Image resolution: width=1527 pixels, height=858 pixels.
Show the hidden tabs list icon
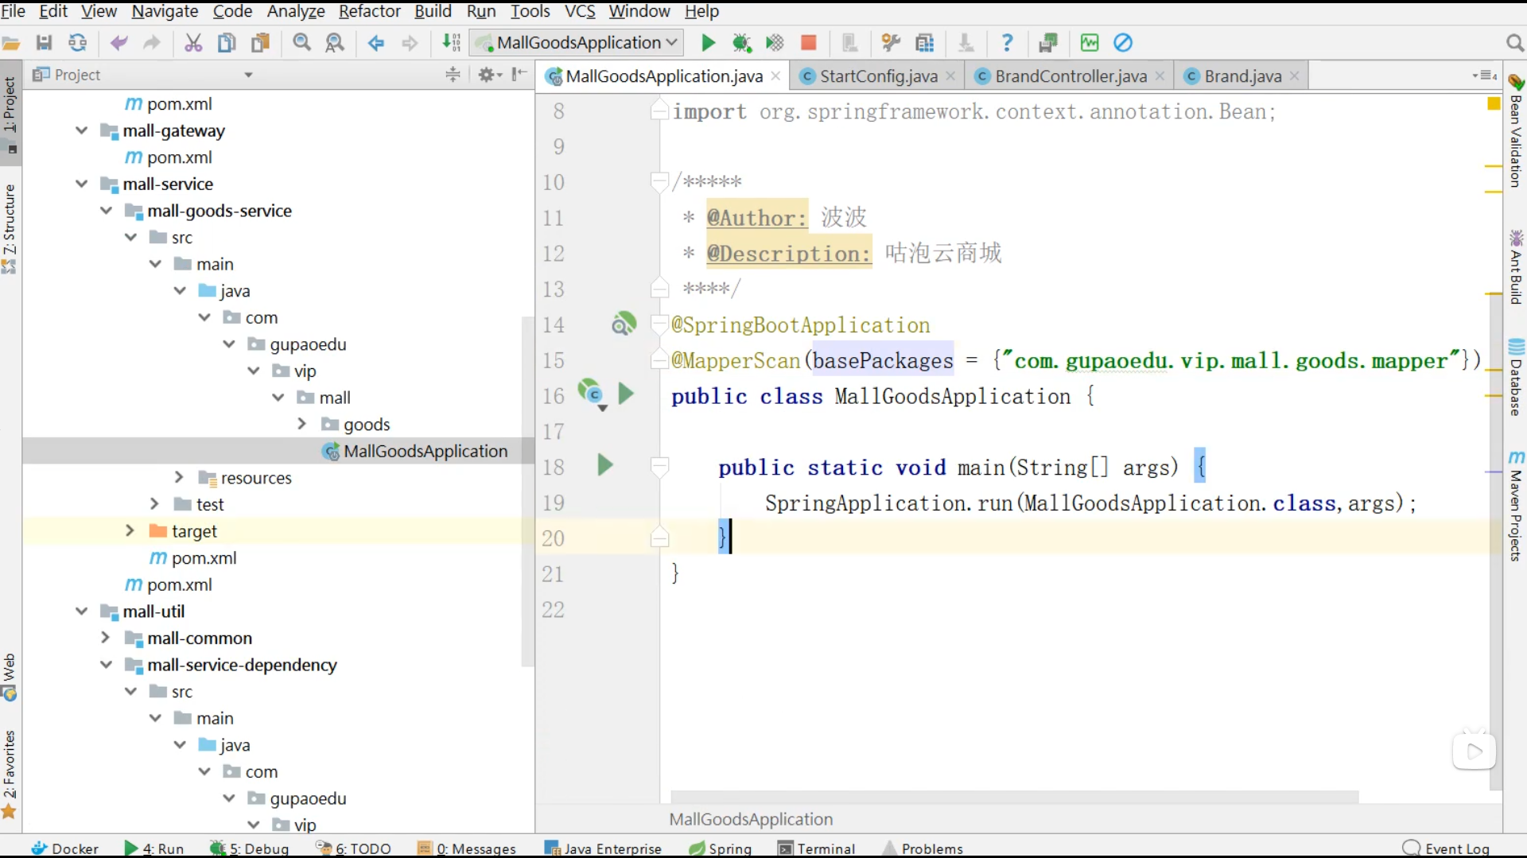tap(1484, 76)
